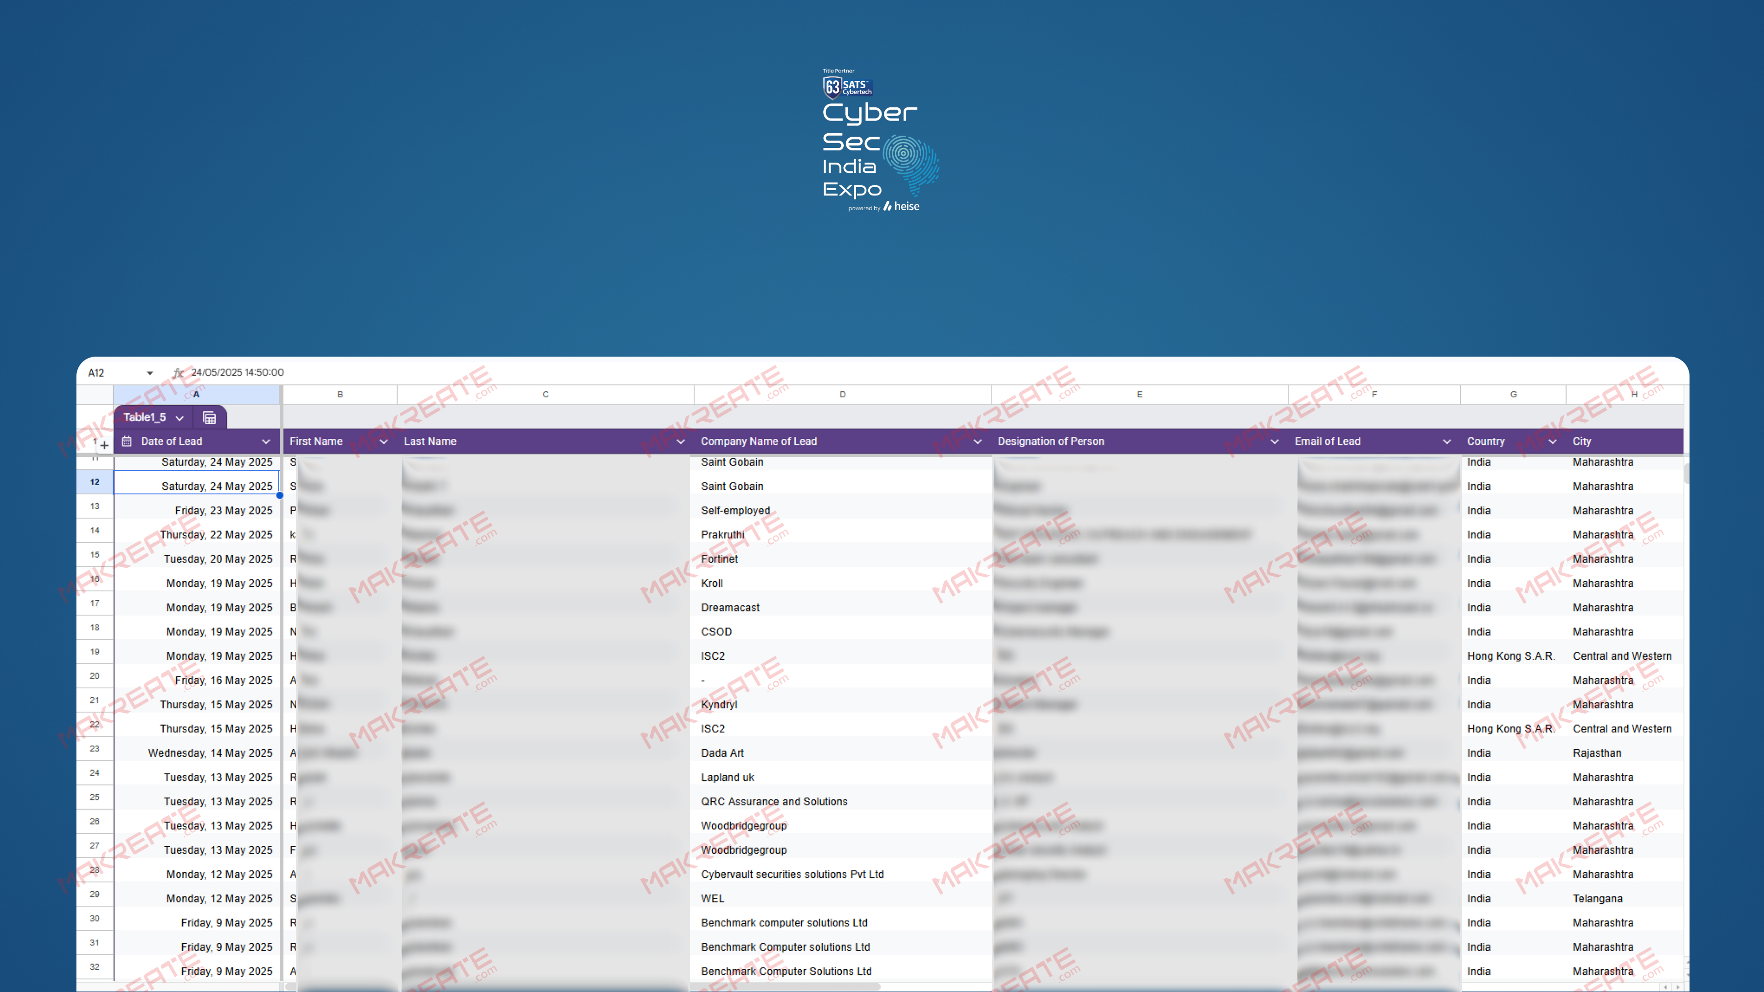
Task: Click the fx function icon
Action: [178, 372]
